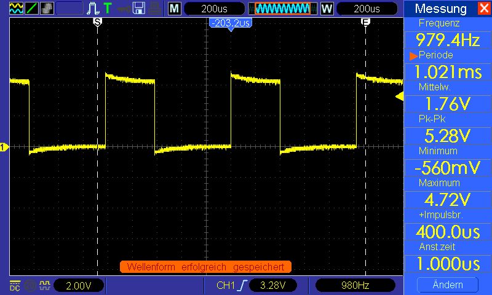The image size is (492, 295).
Task: Click the floppy disk save icon
Action: 139,9
